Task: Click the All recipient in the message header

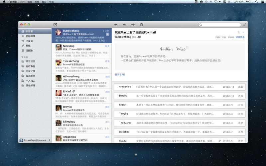Action: click(x=139, y=37)
